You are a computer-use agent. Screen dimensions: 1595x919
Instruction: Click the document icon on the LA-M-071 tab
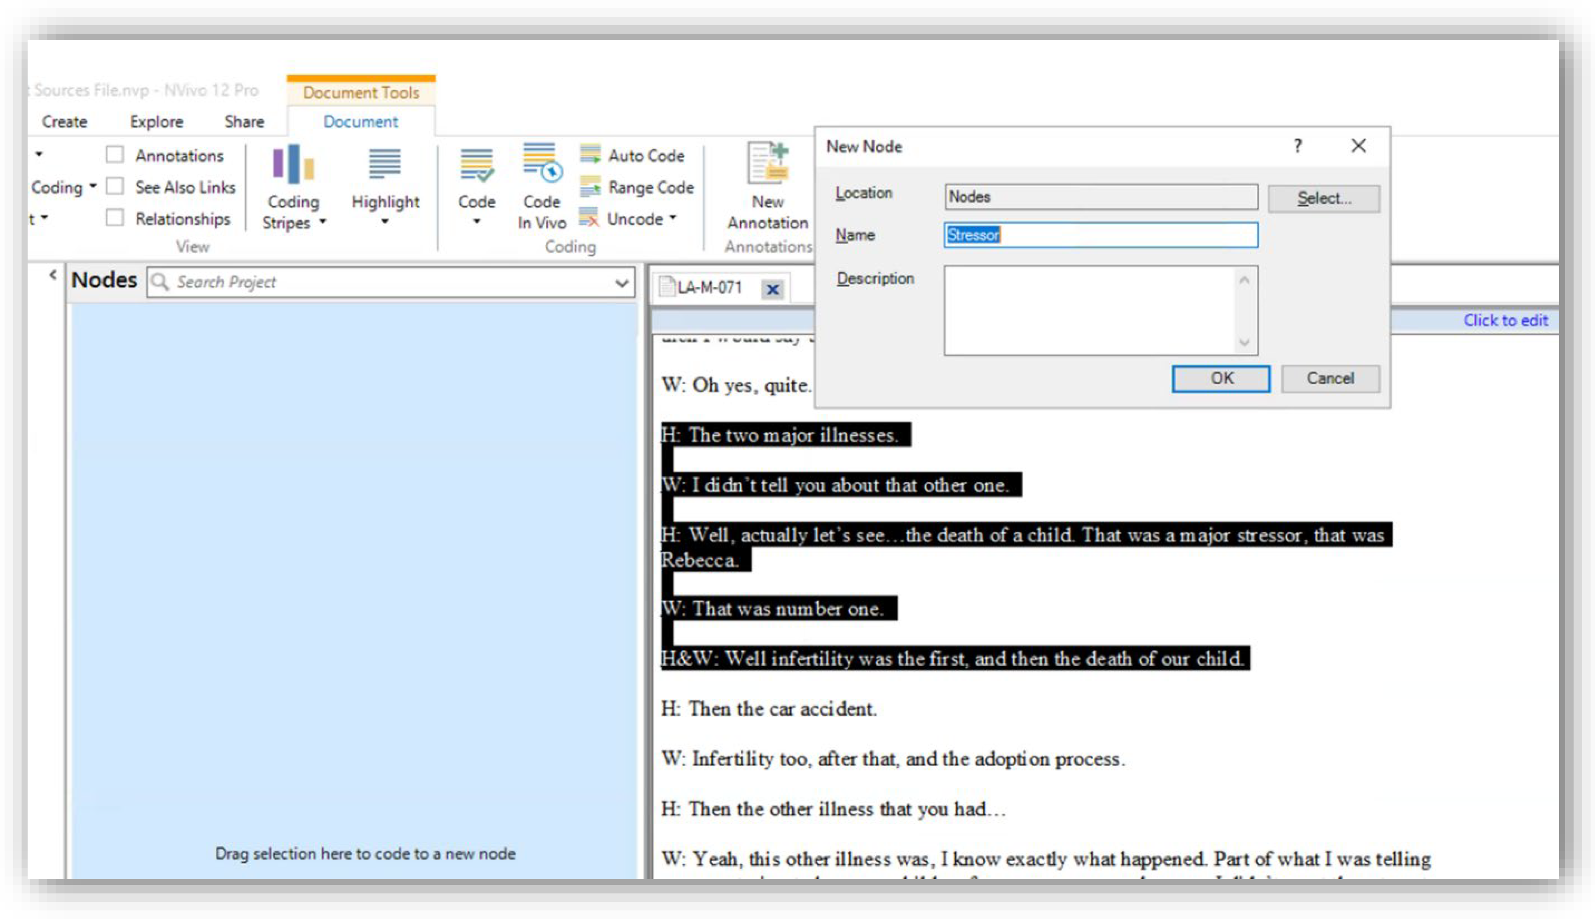(668, 287)
